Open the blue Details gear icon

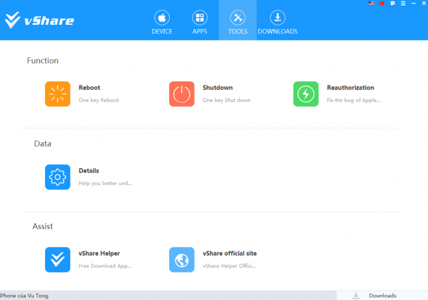(x=57, y=177)
